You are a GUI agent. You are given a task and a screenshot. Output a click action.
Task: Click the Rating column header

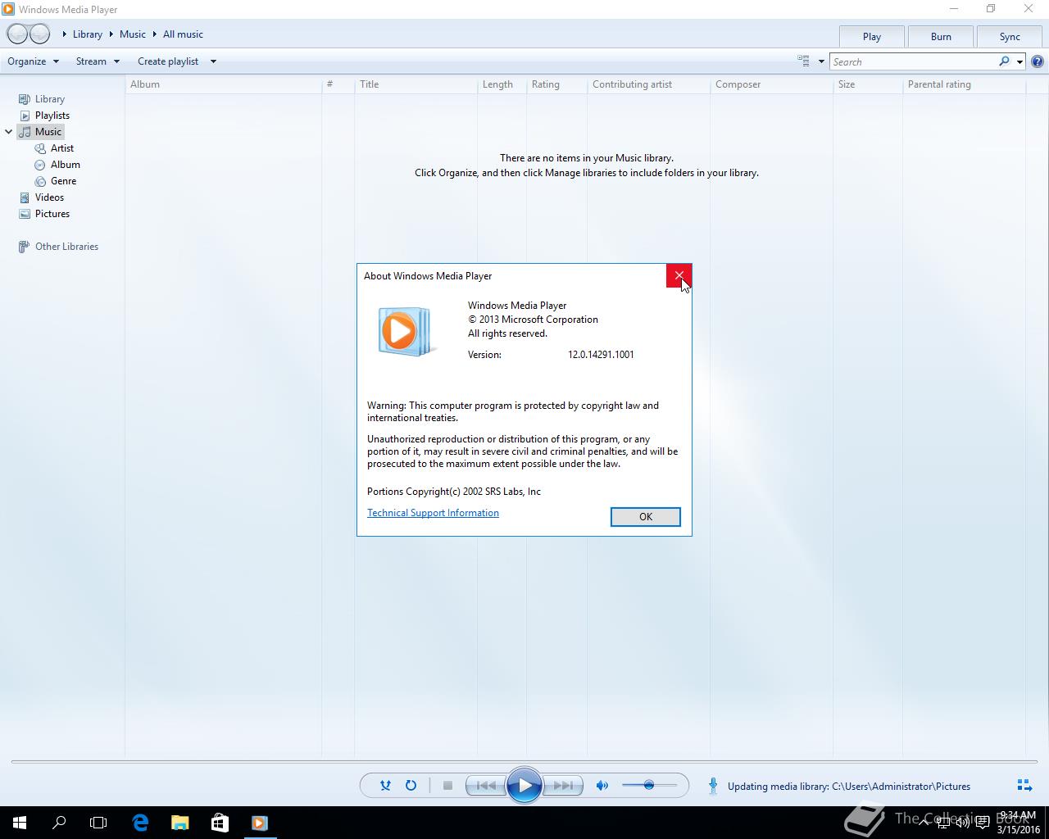pos(556,84)
